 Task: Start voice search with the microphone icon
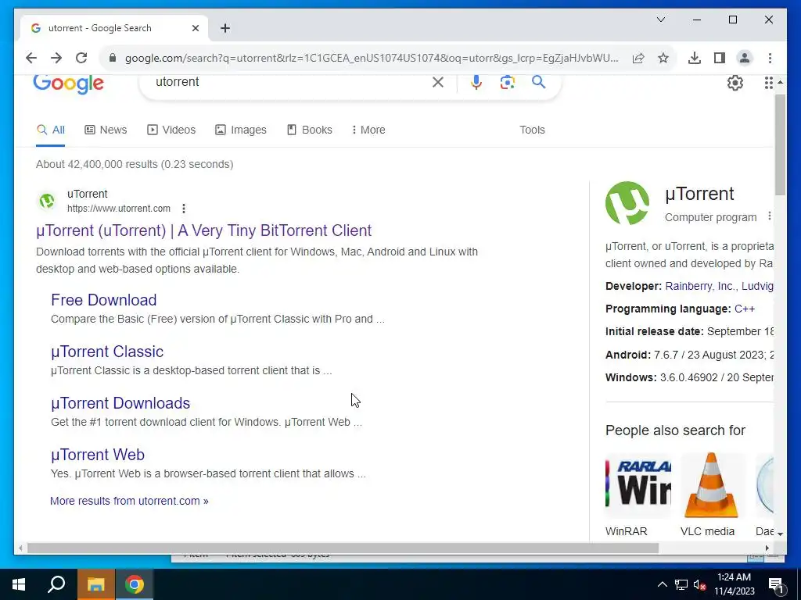pos(476,82)
